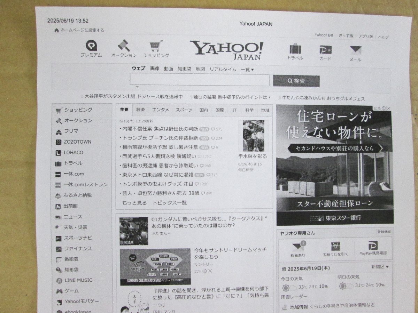Expand the 一覧 search category dropdown
The width and height of the screenshot is (418, 313).
pyautogui.click(x=248, y=70)
